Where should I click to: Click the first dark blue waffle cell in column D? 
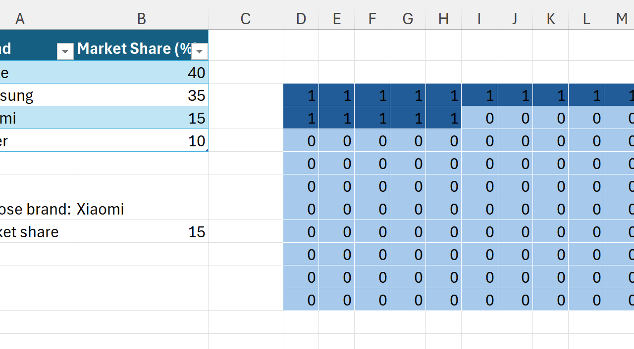point(301,95)
